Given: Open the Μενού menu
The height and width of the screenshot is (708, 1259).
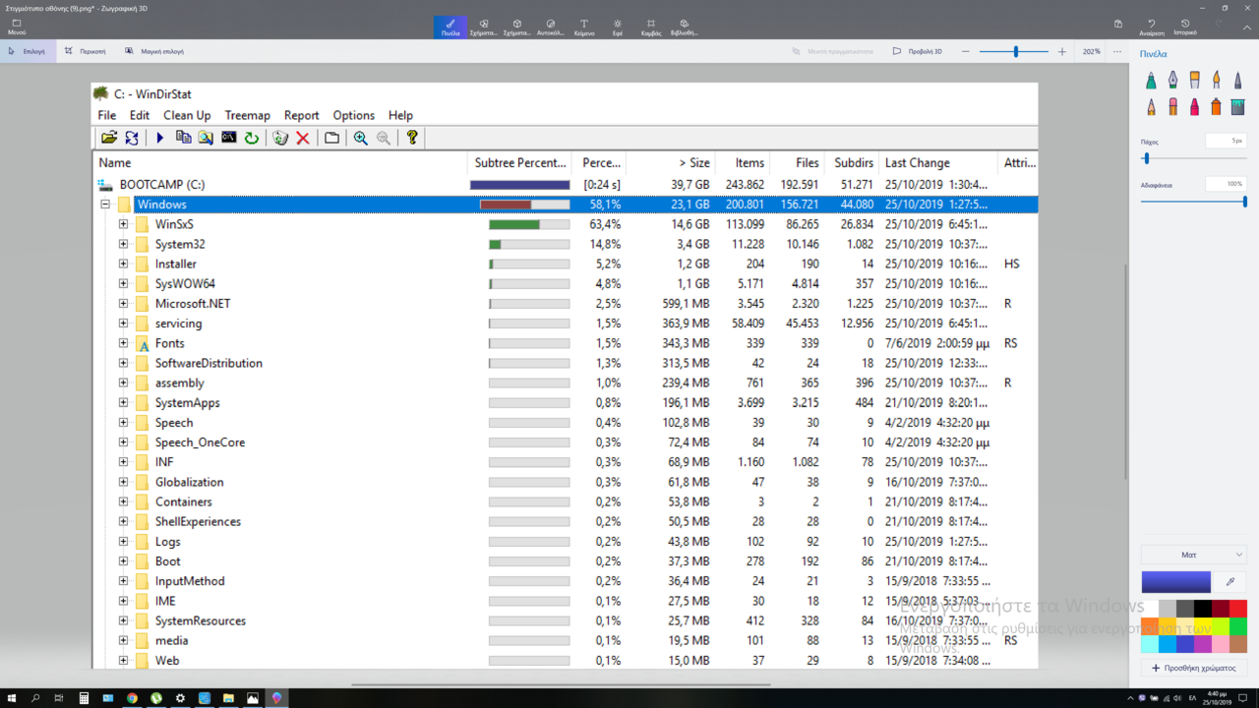Looking at the screenshot, I should coord(17,27).
